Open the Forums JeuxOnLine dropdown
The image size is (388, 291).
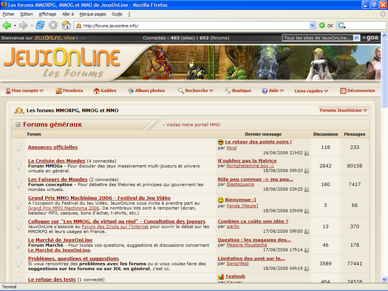[x=343, y=110]
